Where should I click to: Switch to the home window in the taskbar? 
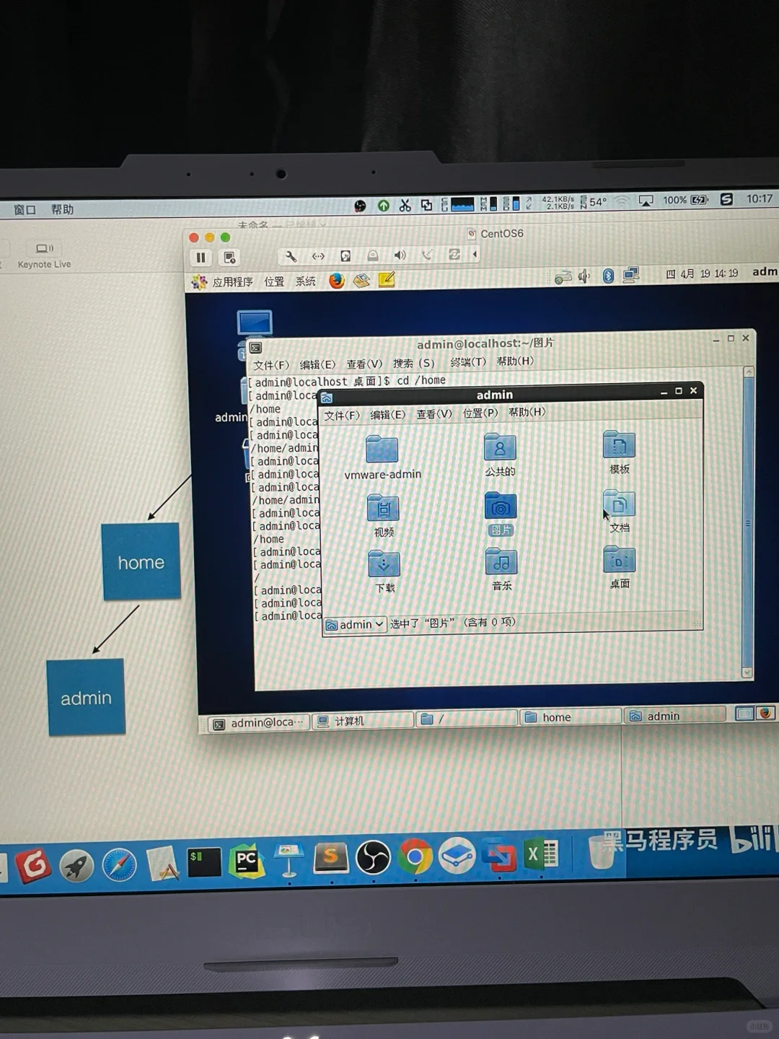coord(558,716)
